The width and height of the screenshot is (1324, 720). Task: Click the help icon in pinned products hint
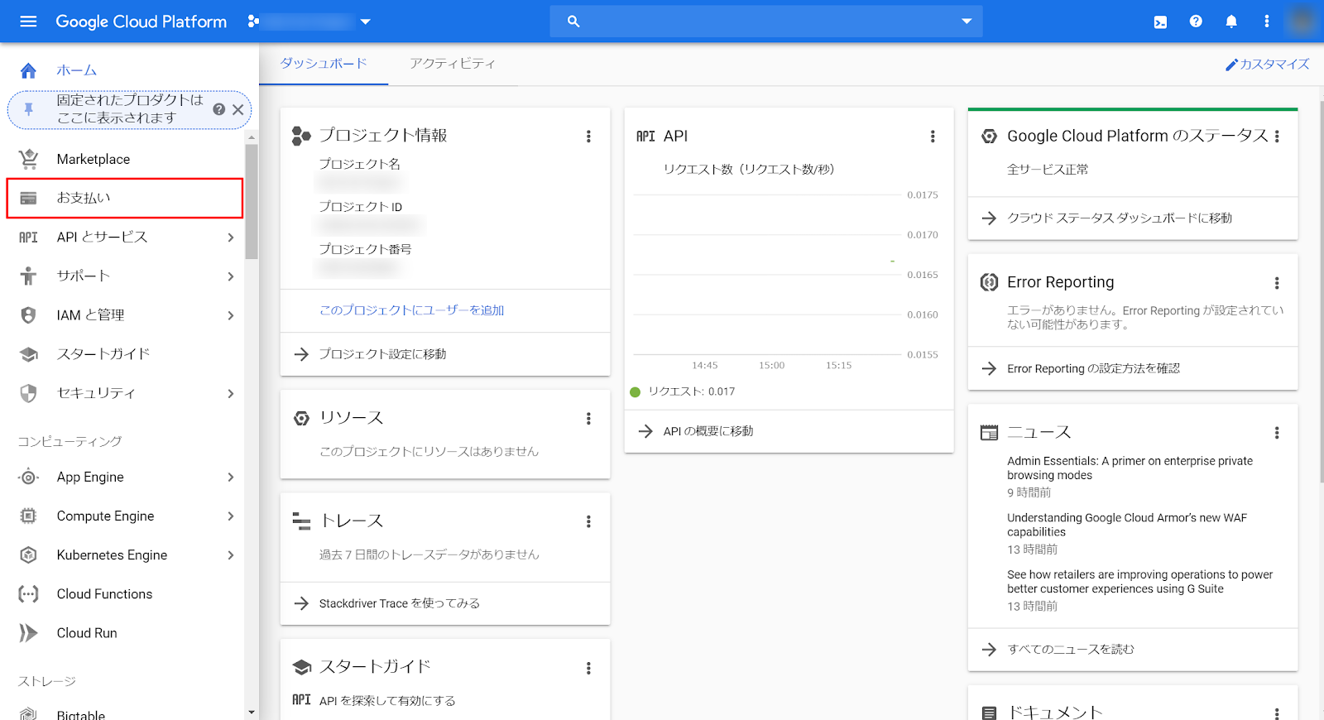point(219,109)
